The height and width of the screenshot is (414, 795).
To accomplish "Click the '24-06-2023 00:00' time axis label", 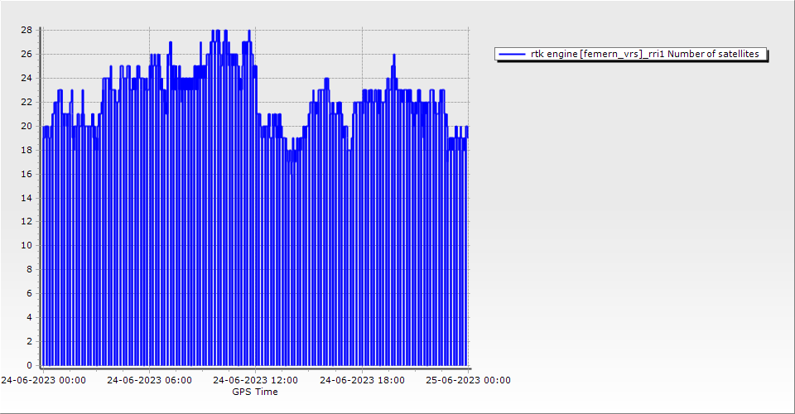I will (x=43, y=380).
